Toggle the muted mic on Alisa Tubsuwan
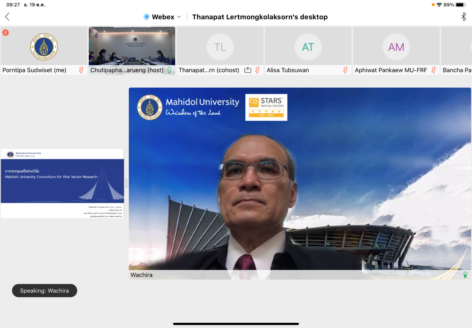Viewport: 472px width, 328px height. click(x=345, y=70)
